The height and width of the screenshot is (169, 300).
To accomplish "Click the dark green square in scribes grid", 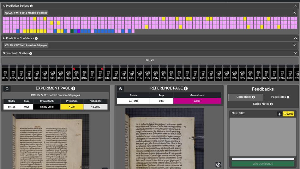I will pyautogui.click(x=72, y=31).
